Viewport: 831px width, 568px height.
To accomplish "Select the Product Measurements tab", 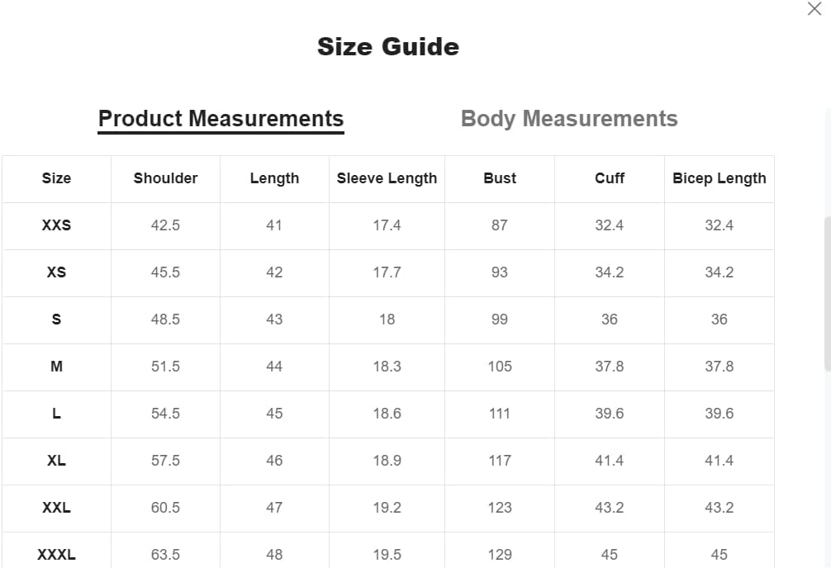I will [x=221, y=119].
